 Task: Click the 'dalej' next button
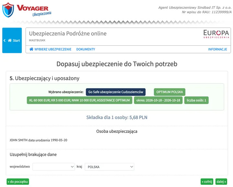tap(221, 181)
